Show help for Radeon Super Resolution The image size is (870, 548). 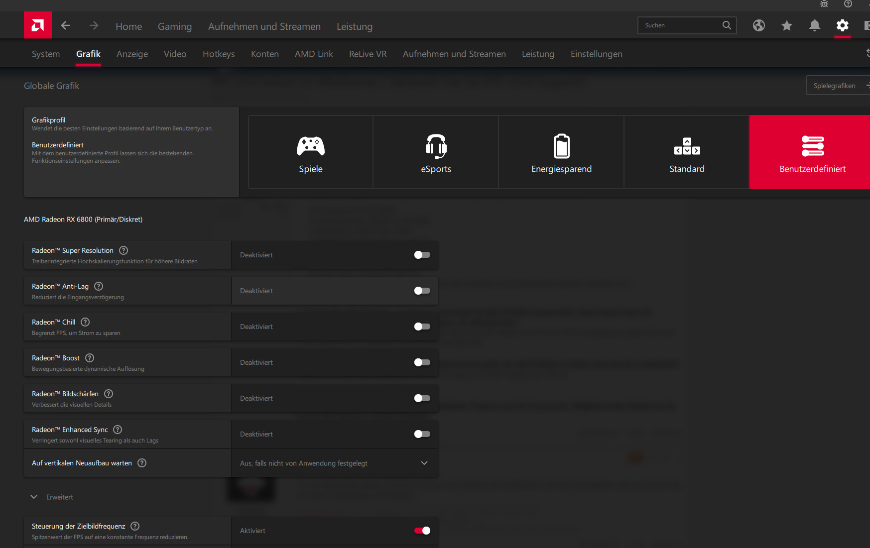pos(124,250)
